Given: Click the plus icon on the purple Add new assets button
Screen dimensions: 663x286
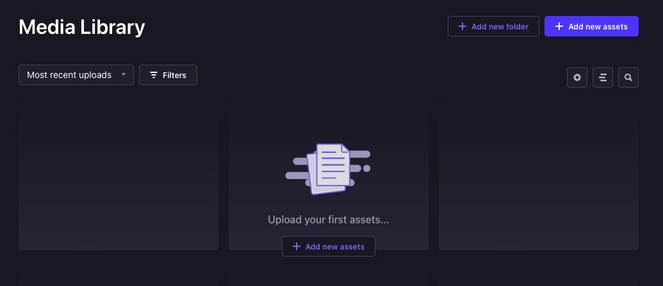Looking at the screenshot, I should (559, 27).
